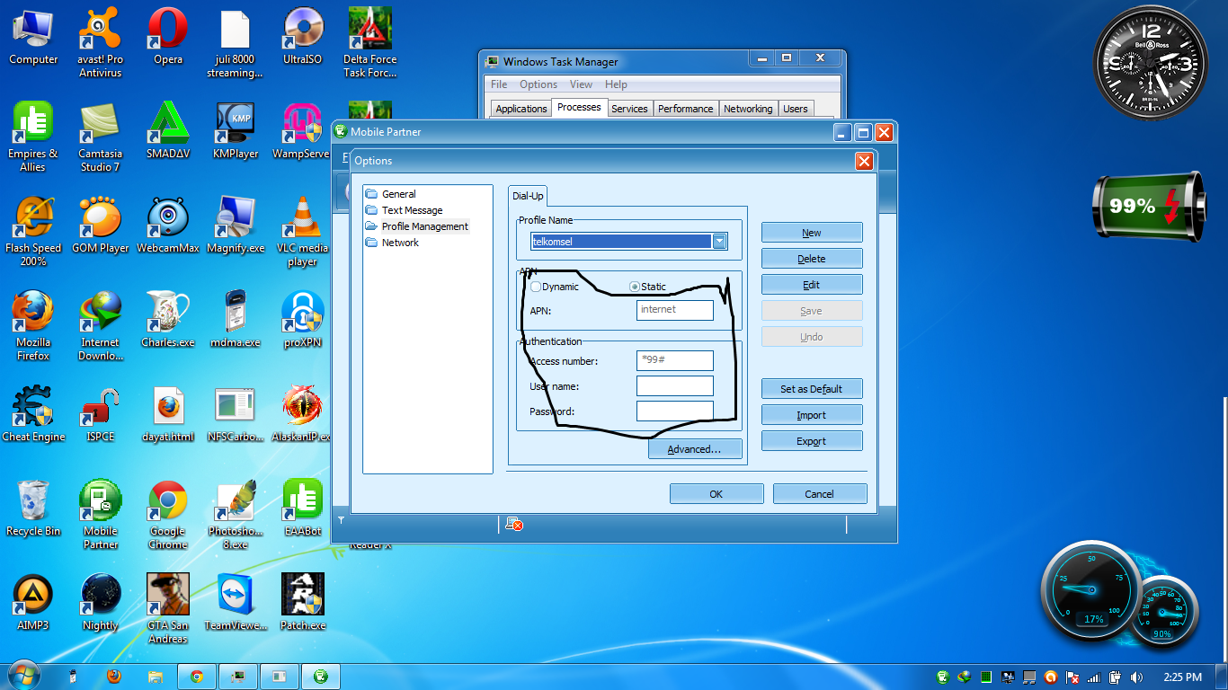Click the Access number field
Image resolution: width=1228 pixels, height=690 pixels.
click(x=675, y=361)
